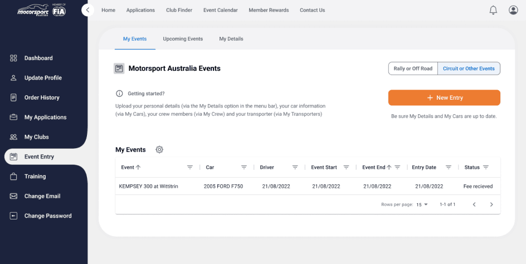Click the notifications bell icon
Image resolution: width=526 pixels, height=264 pixels.
pos(493,10)
